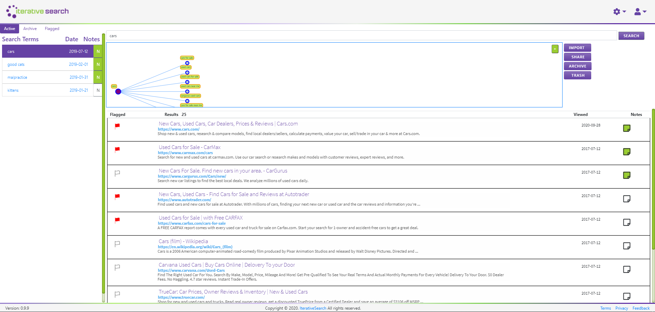Screen dimensions: 655x312
Task: Unflag the Autotrader result
Action: pyautogui.click(x=117, y=197)
